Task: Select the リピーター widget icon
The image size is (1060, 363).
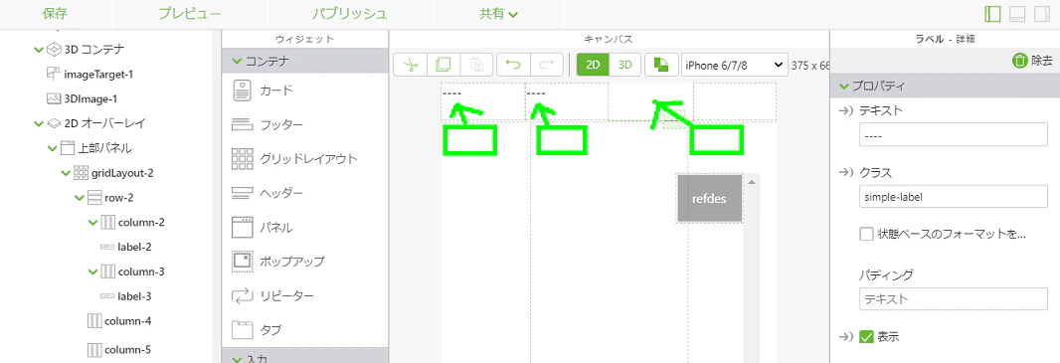Action: [x=242, y=296]
